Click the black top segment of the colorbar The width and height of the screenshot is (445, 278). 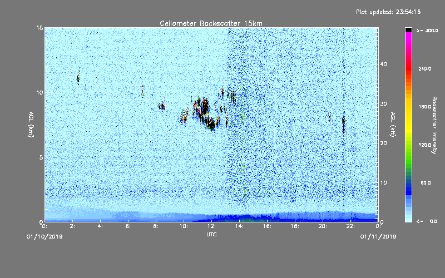click(x=408, y=29)
